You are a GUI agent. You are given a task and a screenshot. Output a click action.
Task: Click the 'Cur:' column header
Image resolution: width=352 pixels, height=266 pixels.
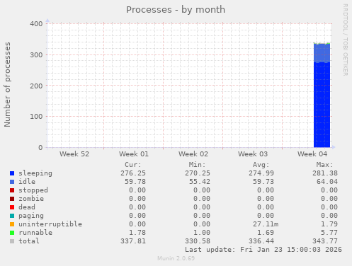[133, 165]
